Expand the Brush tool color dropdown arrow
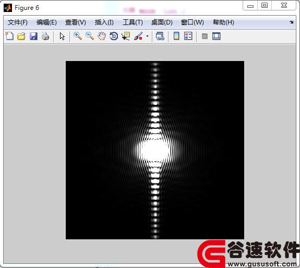The width and height of the screenshot is (300, 268). (147, 36)
